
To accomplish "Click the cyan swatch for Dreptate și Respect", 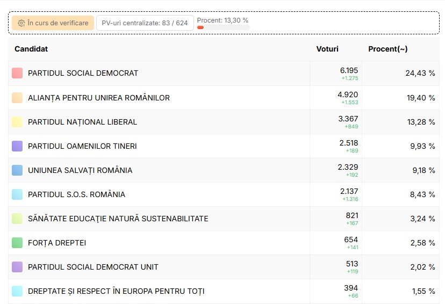I will 17,291.
